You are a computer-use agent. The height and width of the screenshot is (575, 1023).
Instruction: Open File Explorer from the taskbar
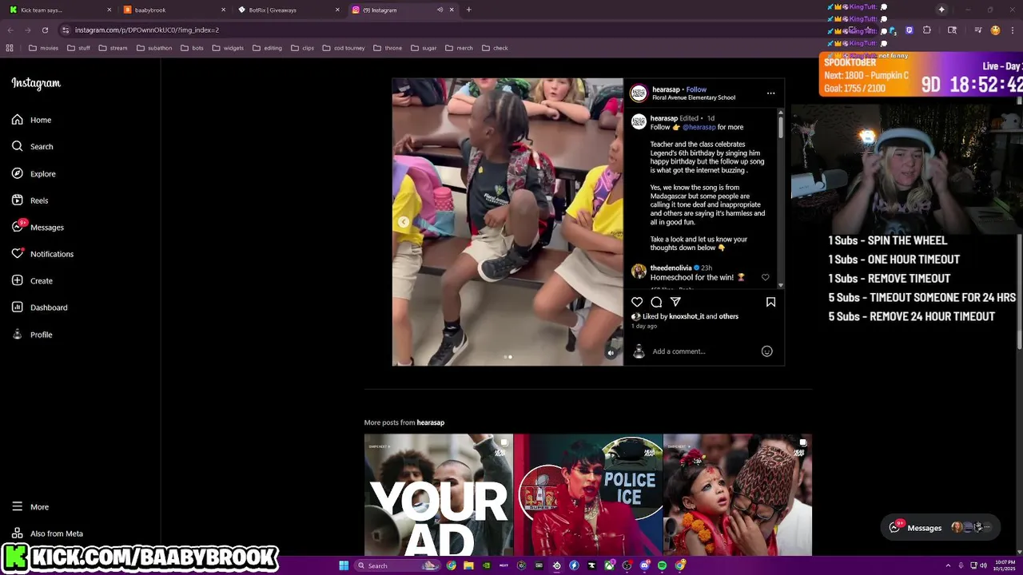pyautogui.click(x=468, y=565)
